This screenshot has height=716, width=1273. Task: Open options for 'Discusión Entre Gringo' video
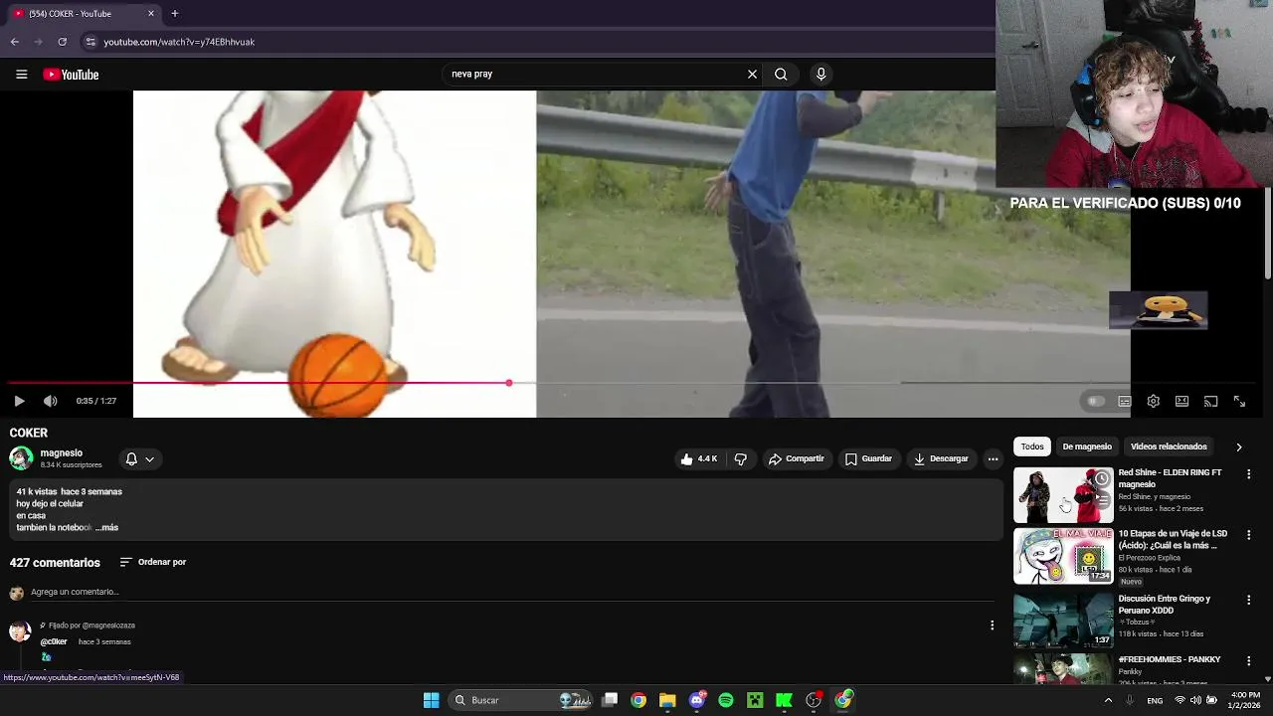point(1248,600)
